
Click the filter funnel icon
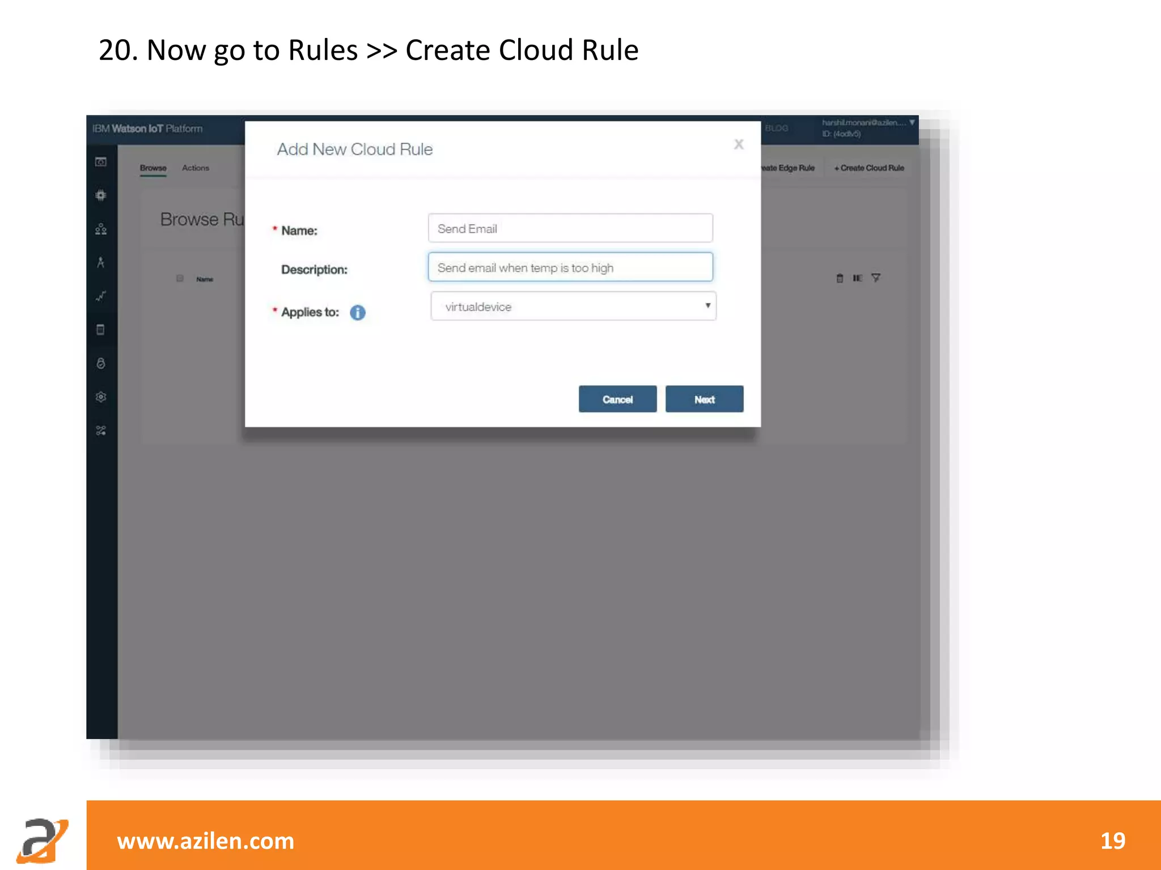[876, 278]
